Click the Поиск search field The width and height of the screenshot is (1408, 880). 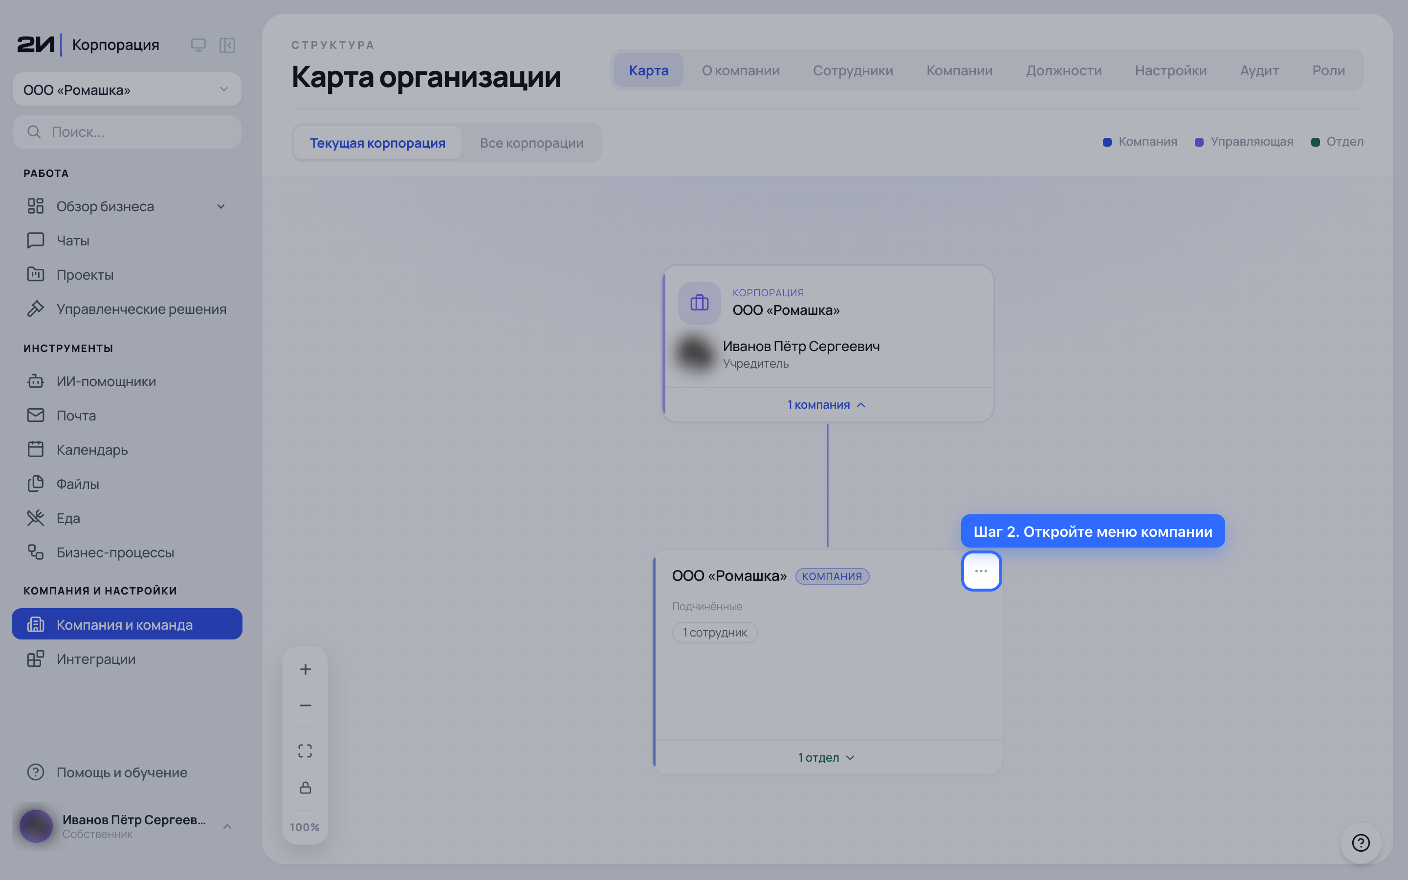coord(127,132)
